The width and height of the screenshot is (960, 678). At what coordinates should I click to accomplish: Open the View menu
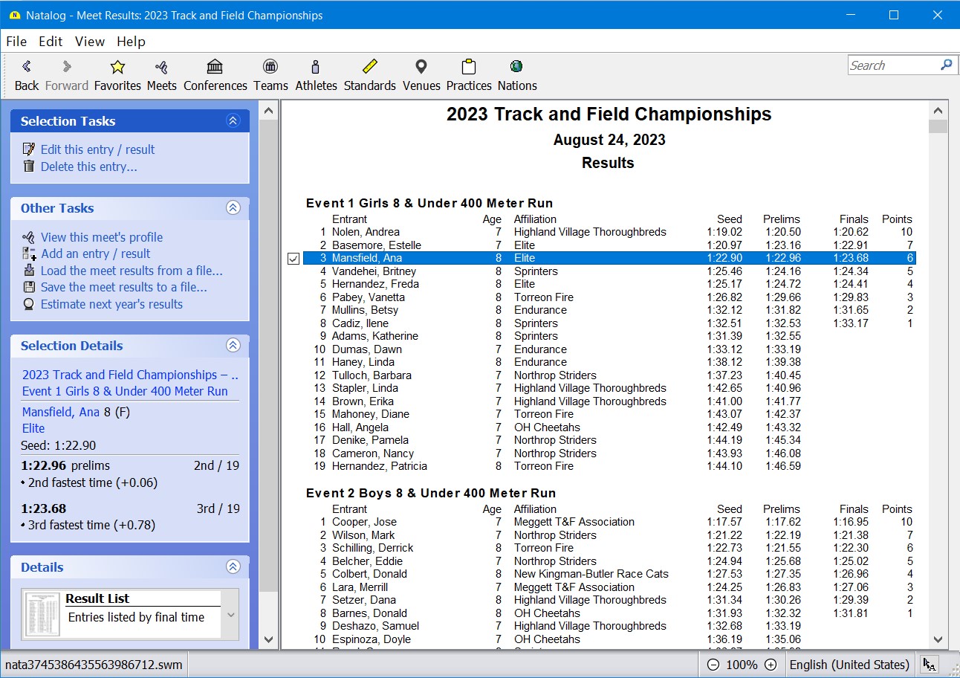coord(90,42)
